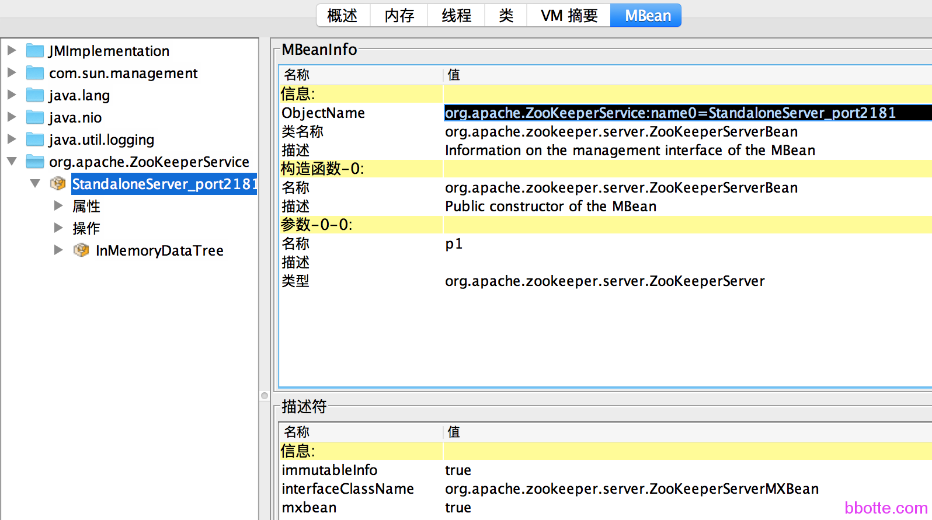Screen dimensions: 932x520
Task: Click the JMImplementation folder icon
Action: point(35,51)
